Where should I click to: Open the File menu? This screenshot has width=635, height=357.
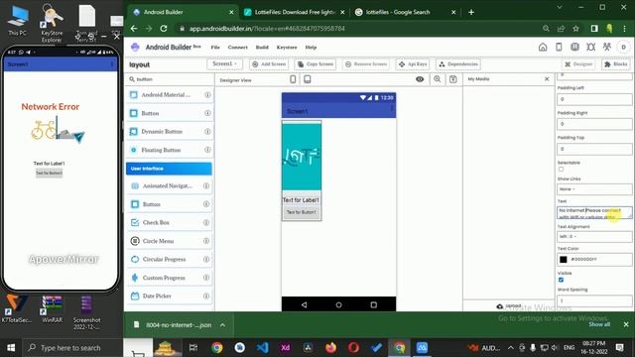pyautogui.click(x=215, y=48)
